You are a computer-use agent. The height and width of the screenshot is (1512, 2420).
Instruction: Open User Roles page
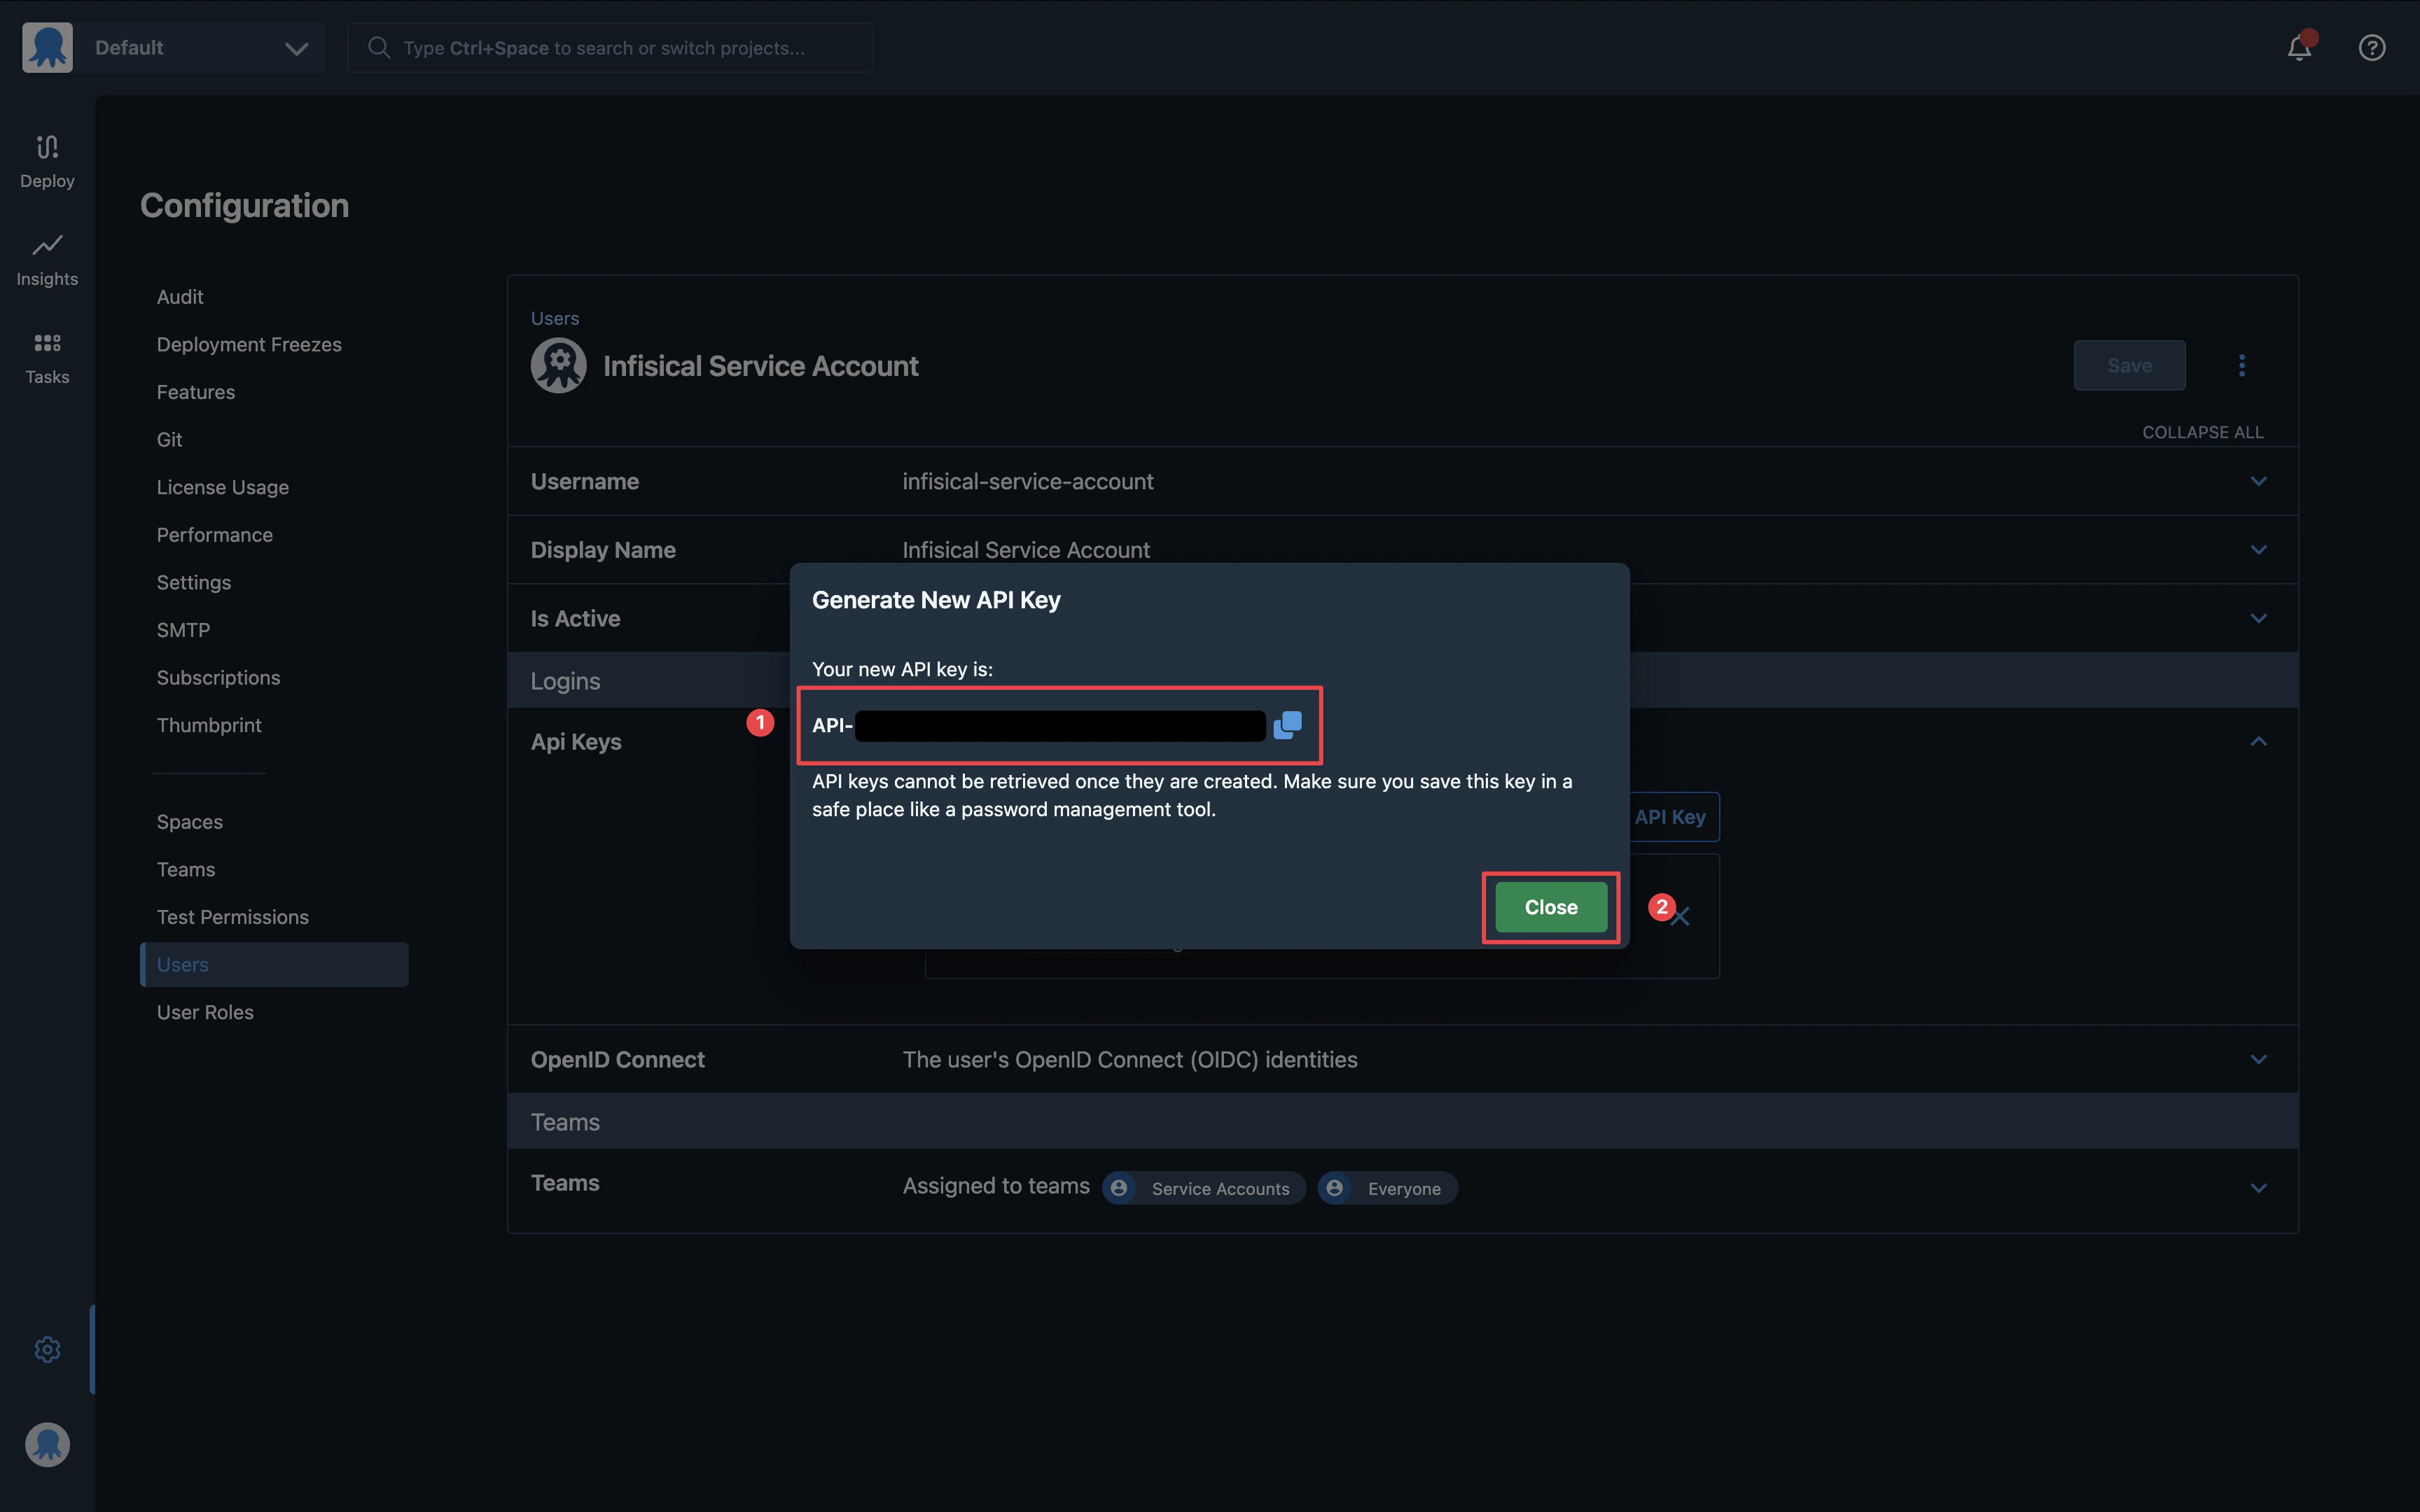pyautogui.click(x=205, y=1012)
